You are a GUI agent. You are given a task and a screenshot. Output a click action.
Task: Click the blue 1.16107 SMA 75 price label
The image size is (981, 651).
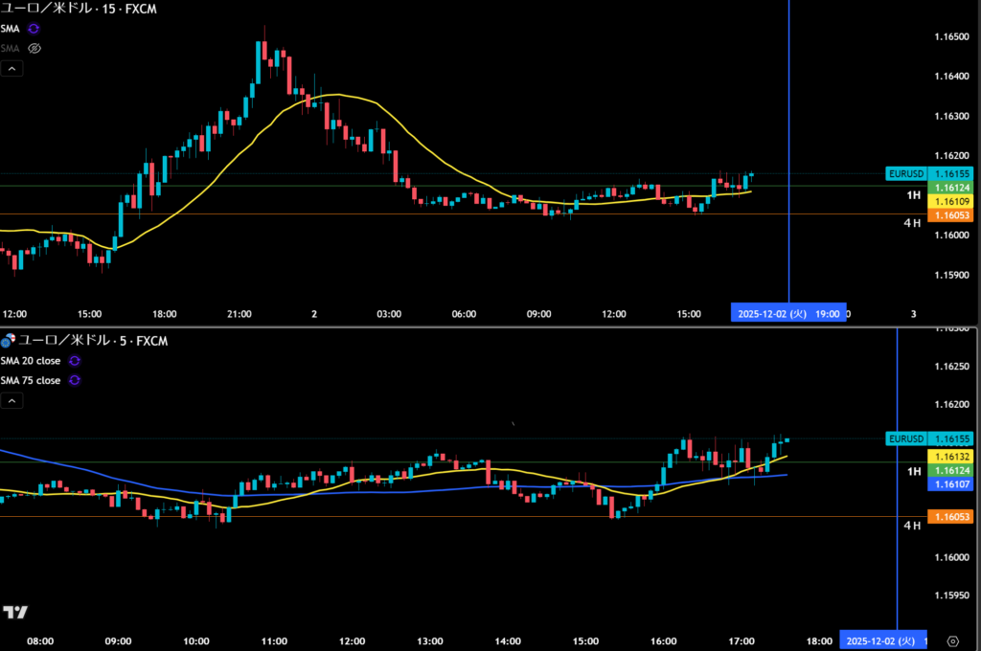[x=951, y=485]
